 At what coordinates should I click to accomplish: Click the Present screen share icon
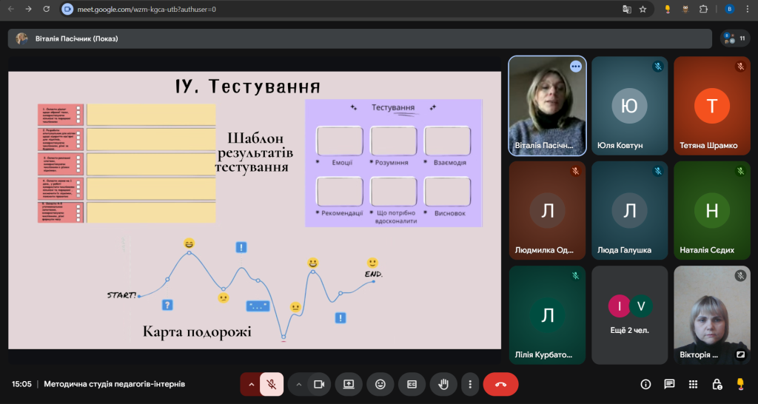pos(349,384)
